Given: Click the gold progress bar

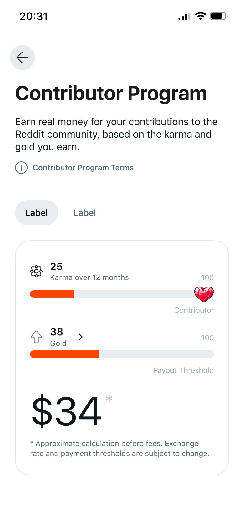Looking at the screenshot, I should [122, 354].
